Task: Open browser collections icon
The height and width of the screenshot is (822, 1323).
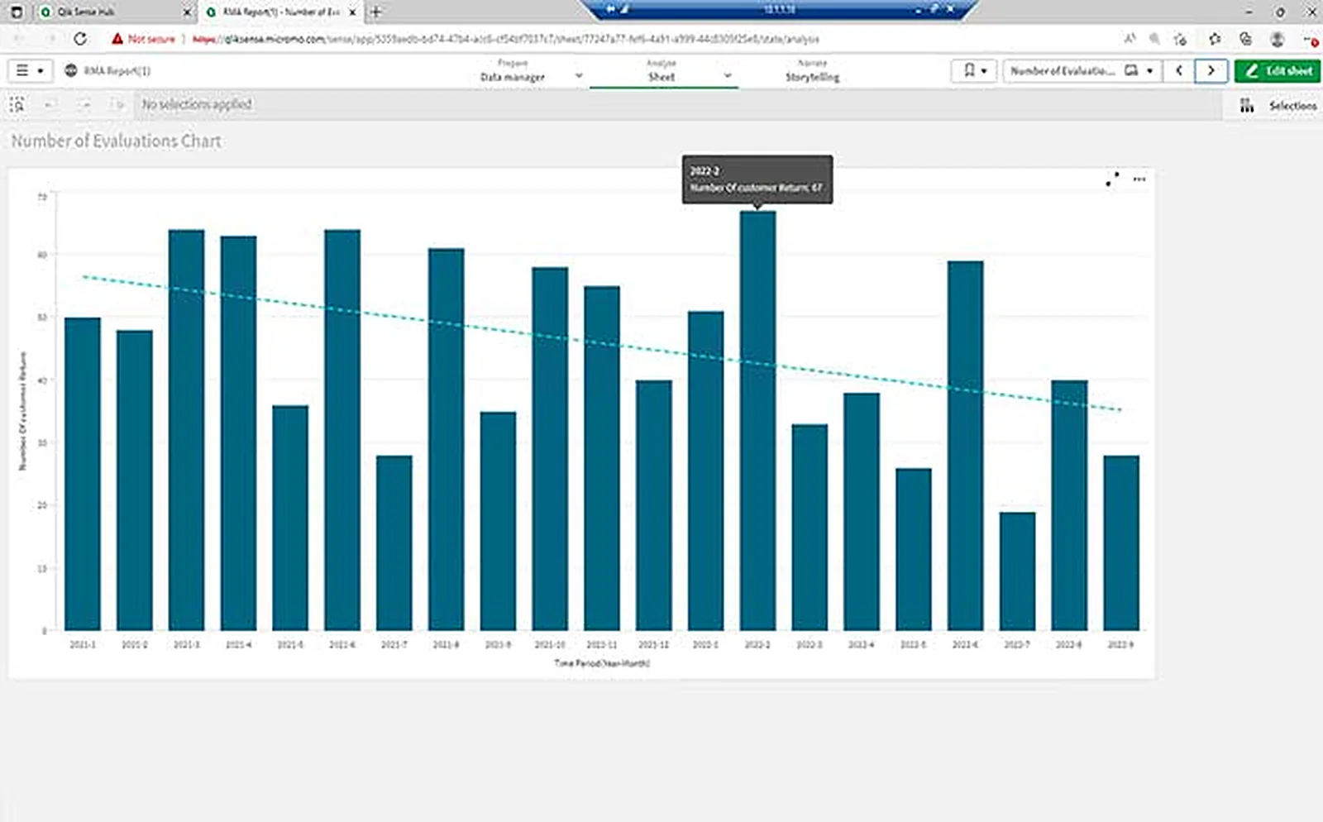Action: (x=1245, y=39)
